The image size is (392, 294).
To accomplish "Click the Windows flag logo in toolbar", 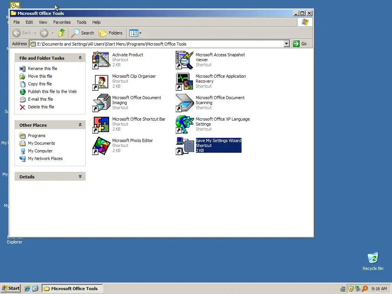I will 305,22.
